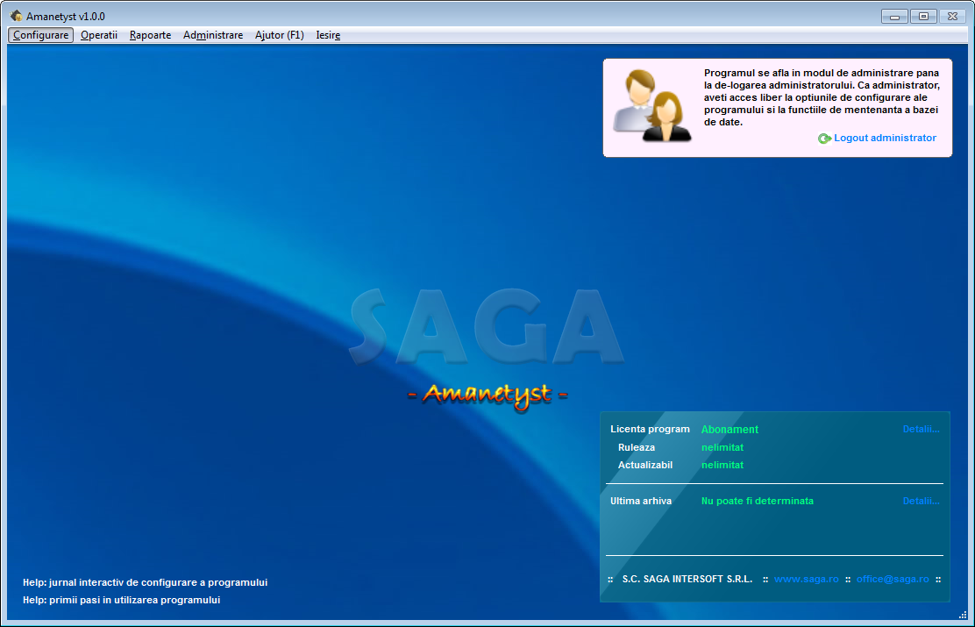
Task: Click the Amanetyst app icon in title bar
Action: (x=16, y=16)
